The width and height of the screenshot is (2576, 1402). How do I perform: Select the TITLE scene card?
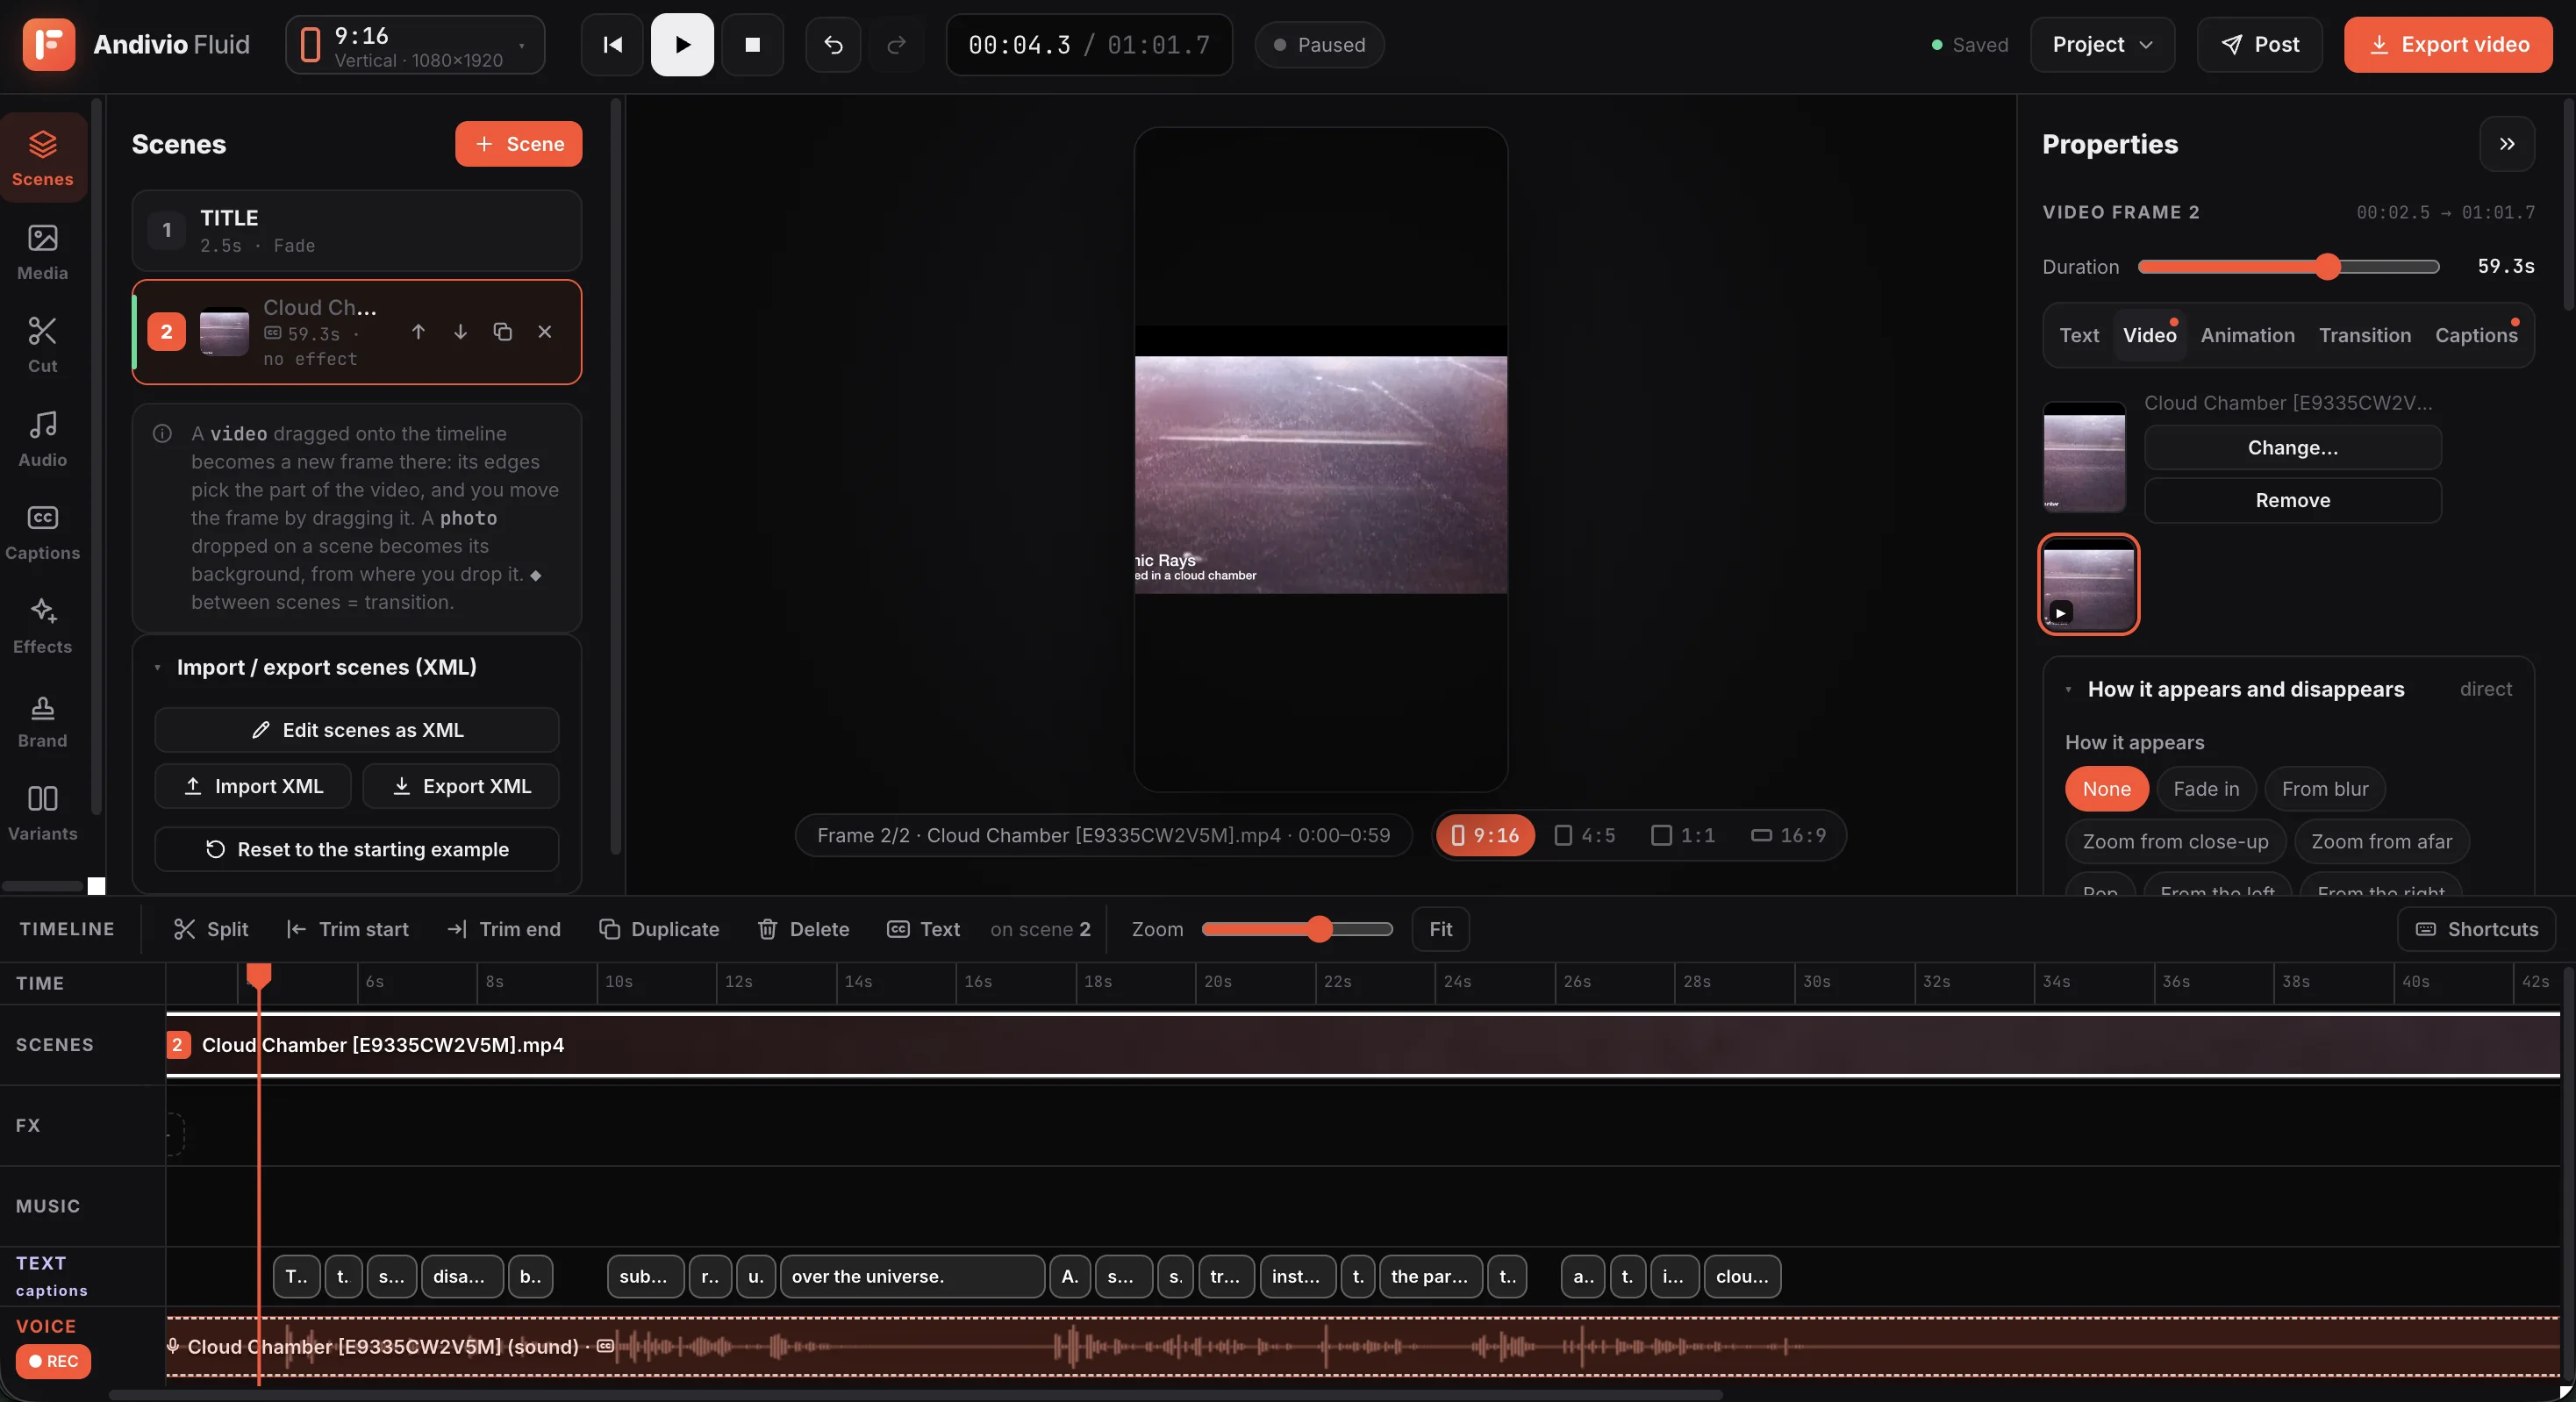(x=356, y=230)
